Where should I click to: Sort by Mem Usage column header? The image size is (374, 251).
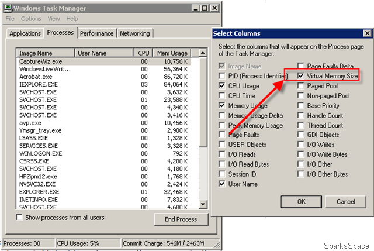tap(172, 53)
